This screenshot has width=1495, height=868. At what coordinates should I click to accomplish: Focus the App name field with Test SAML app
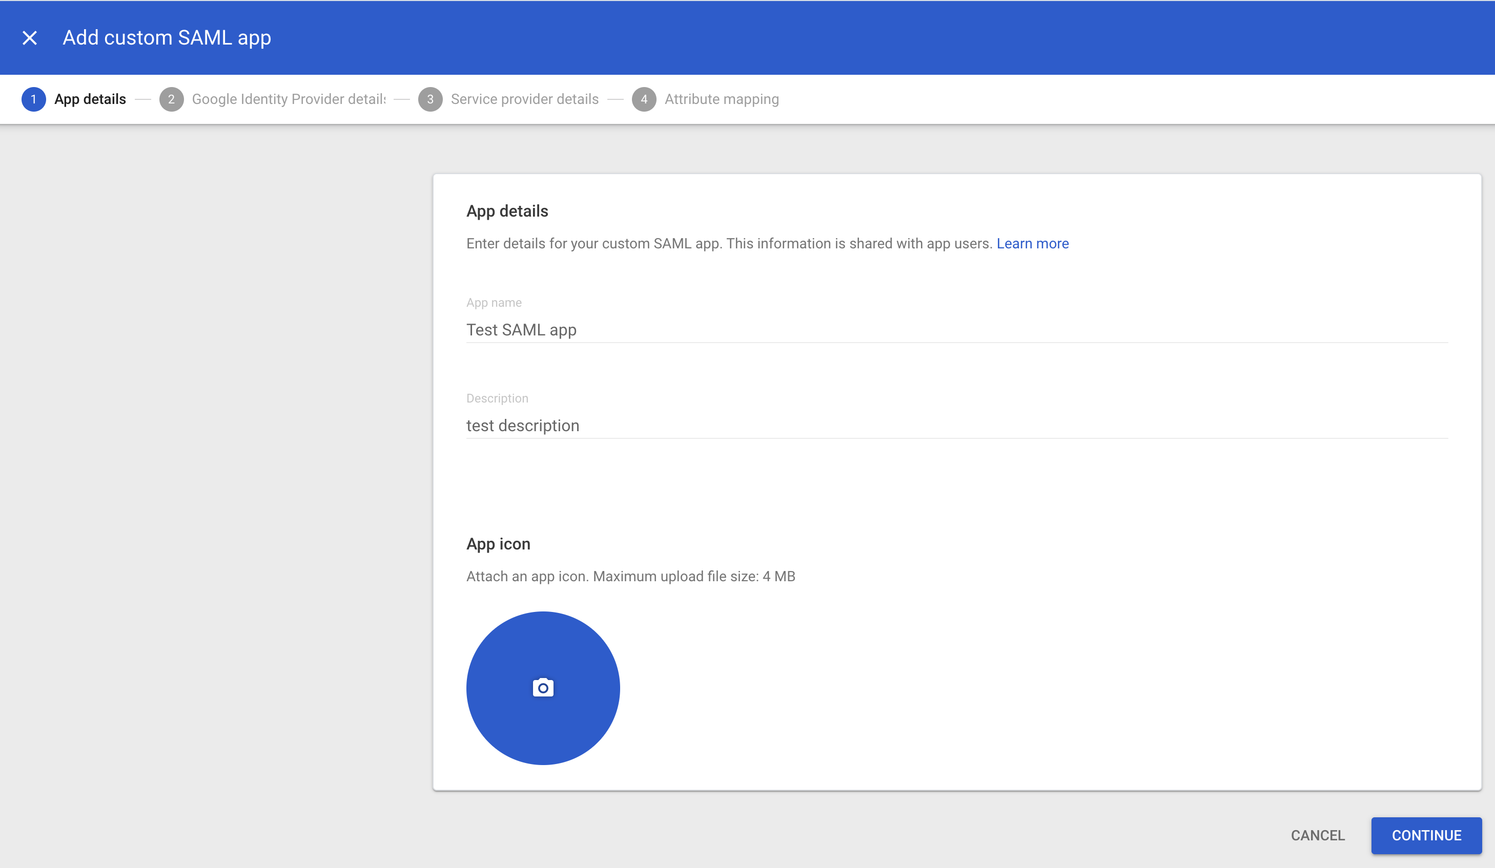point(956,330)
